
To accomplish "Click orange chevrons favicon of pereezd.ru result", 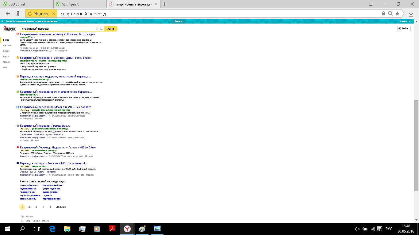I will [x=18, y=76].
